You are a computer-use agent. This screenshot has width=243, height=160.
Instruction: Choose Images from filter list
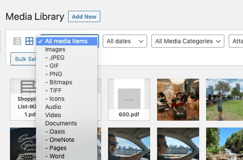pos(67,49)
